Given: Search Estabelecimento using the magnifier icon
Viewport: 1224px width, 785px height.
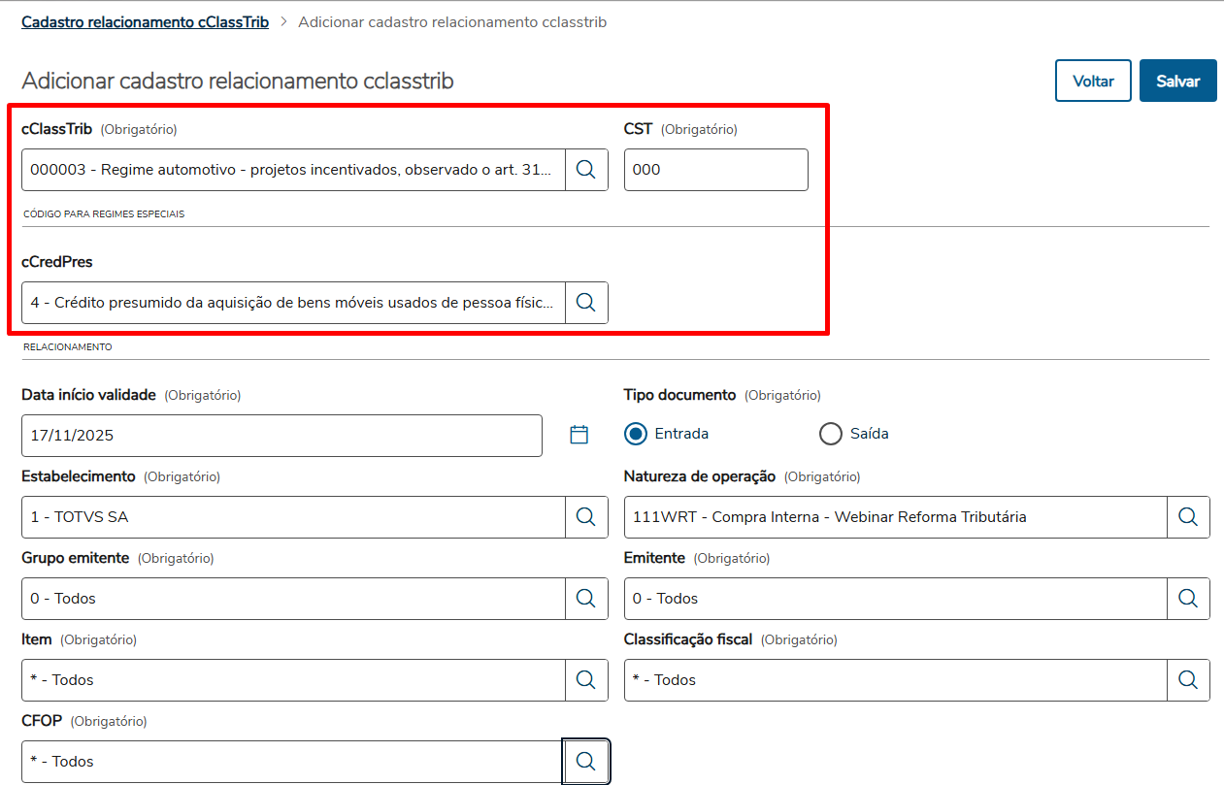Looking at the screenshot, I should tap(586, 517).
